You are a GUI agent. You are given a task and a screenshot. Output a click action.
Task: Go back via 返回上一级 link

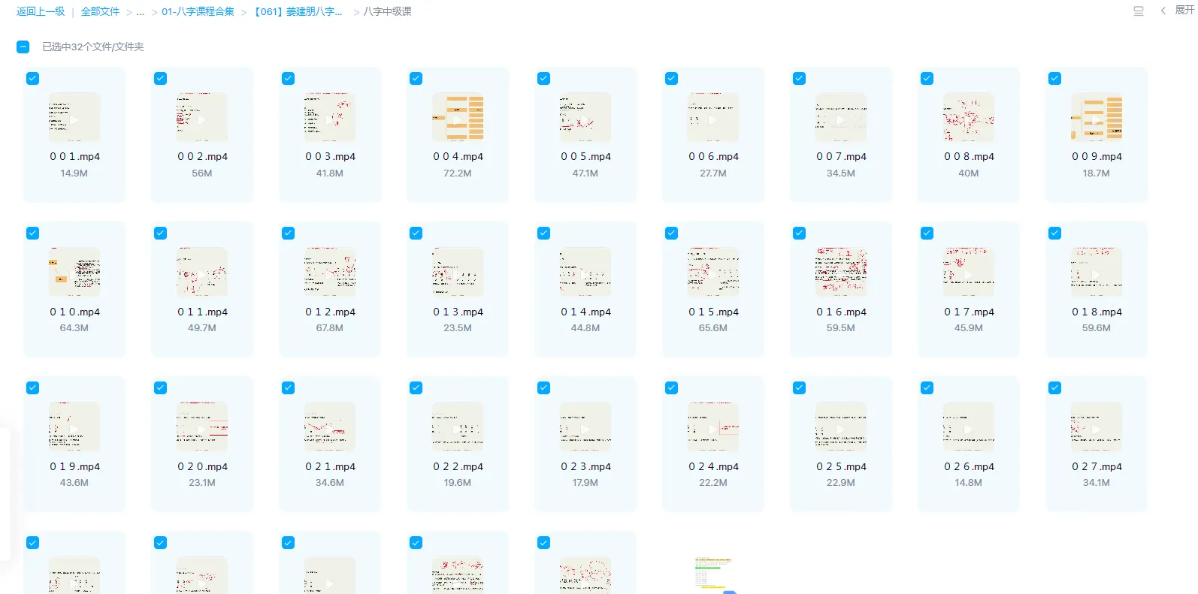(x=41, y=11)
